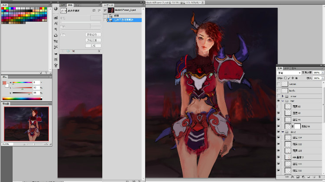Hide the 'hair' group eye icon
325x182 pixels.
(x=278, y=101)
